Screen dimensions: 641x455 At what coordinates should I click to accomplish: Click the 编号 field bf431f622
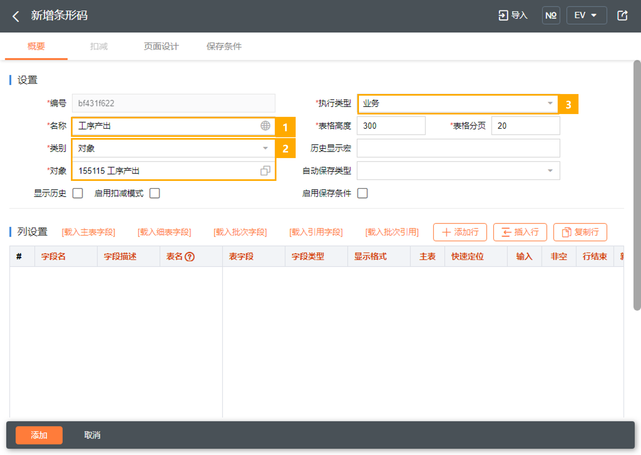point(173,103)
